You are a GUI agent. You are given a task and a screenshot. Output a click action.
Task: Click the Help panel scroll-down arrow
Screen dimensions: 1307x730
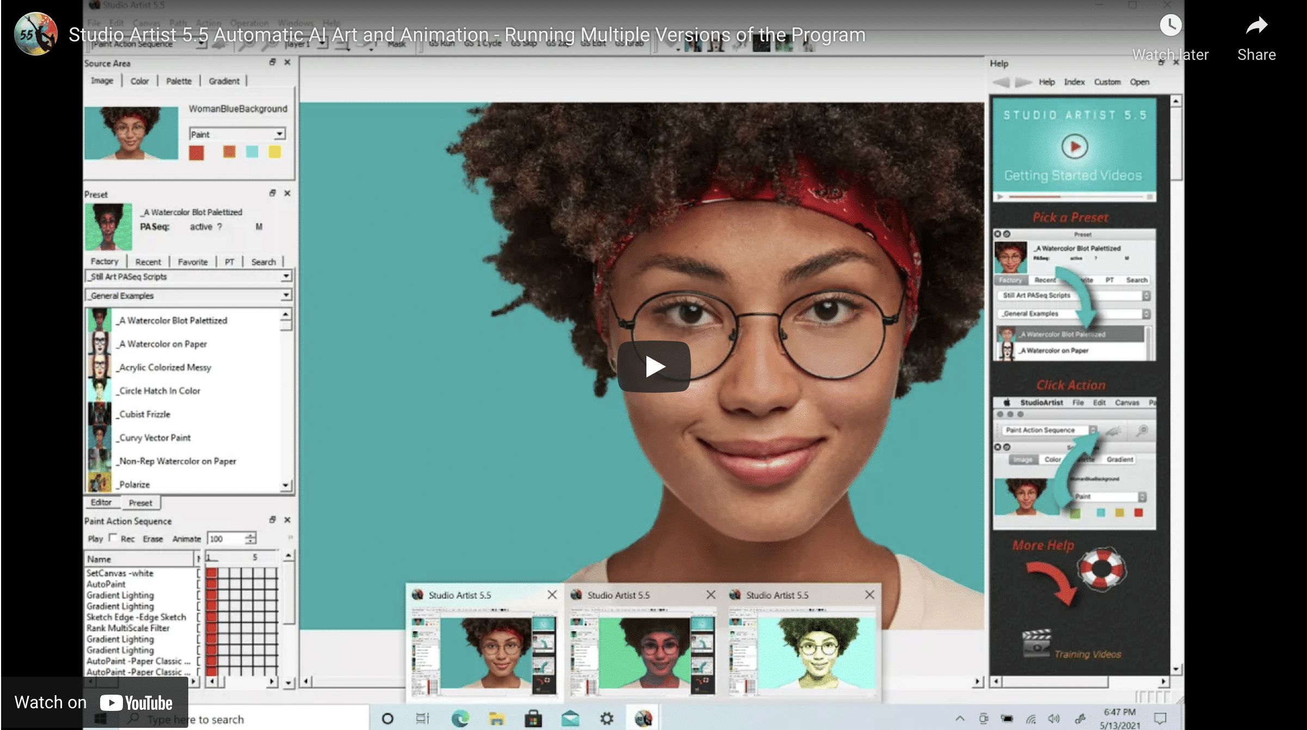(1176, 669)
